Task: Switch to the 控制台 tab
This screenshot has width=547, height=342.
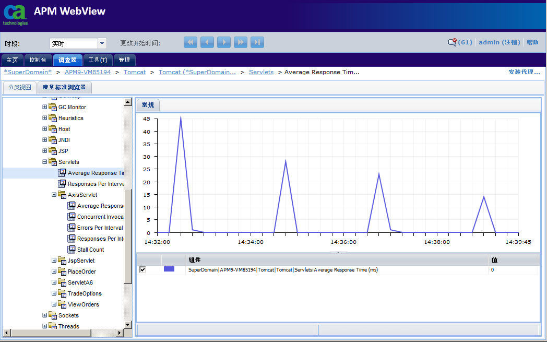Action: pos(39,60)
